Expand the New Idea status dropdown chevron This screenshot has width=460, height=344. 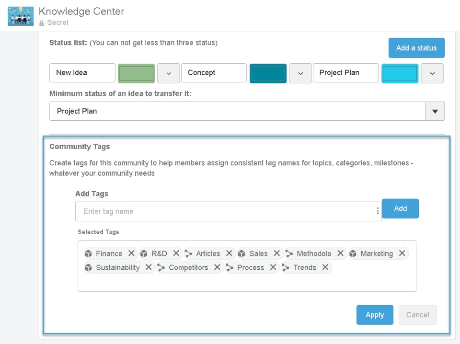click(x=169, y=73)
